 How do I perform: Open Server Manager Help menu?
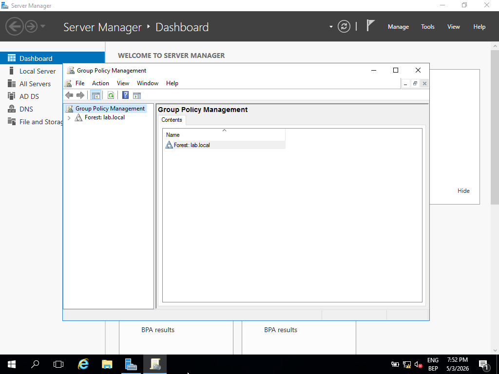(480, 27)
